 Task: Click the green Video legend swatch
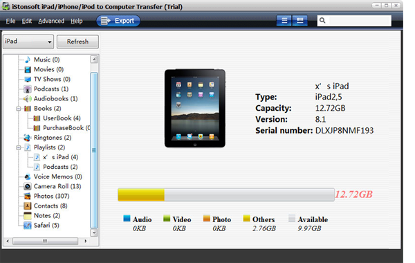point(167,218)
